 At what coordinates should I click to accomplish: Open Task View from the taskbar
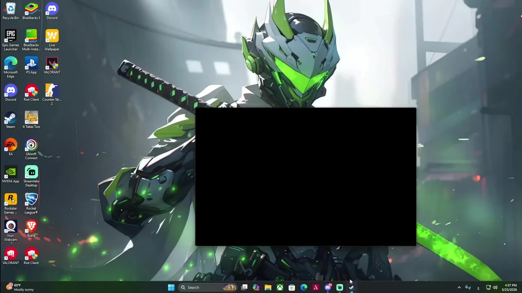[244, 287]
